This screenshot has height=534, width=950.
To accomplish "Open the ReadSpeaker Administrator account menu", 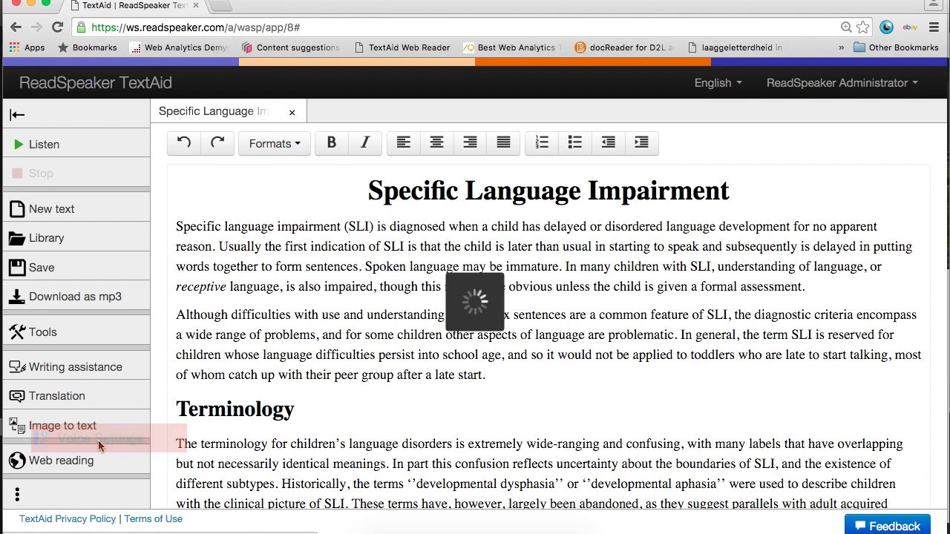I will (x=842, y=82).
